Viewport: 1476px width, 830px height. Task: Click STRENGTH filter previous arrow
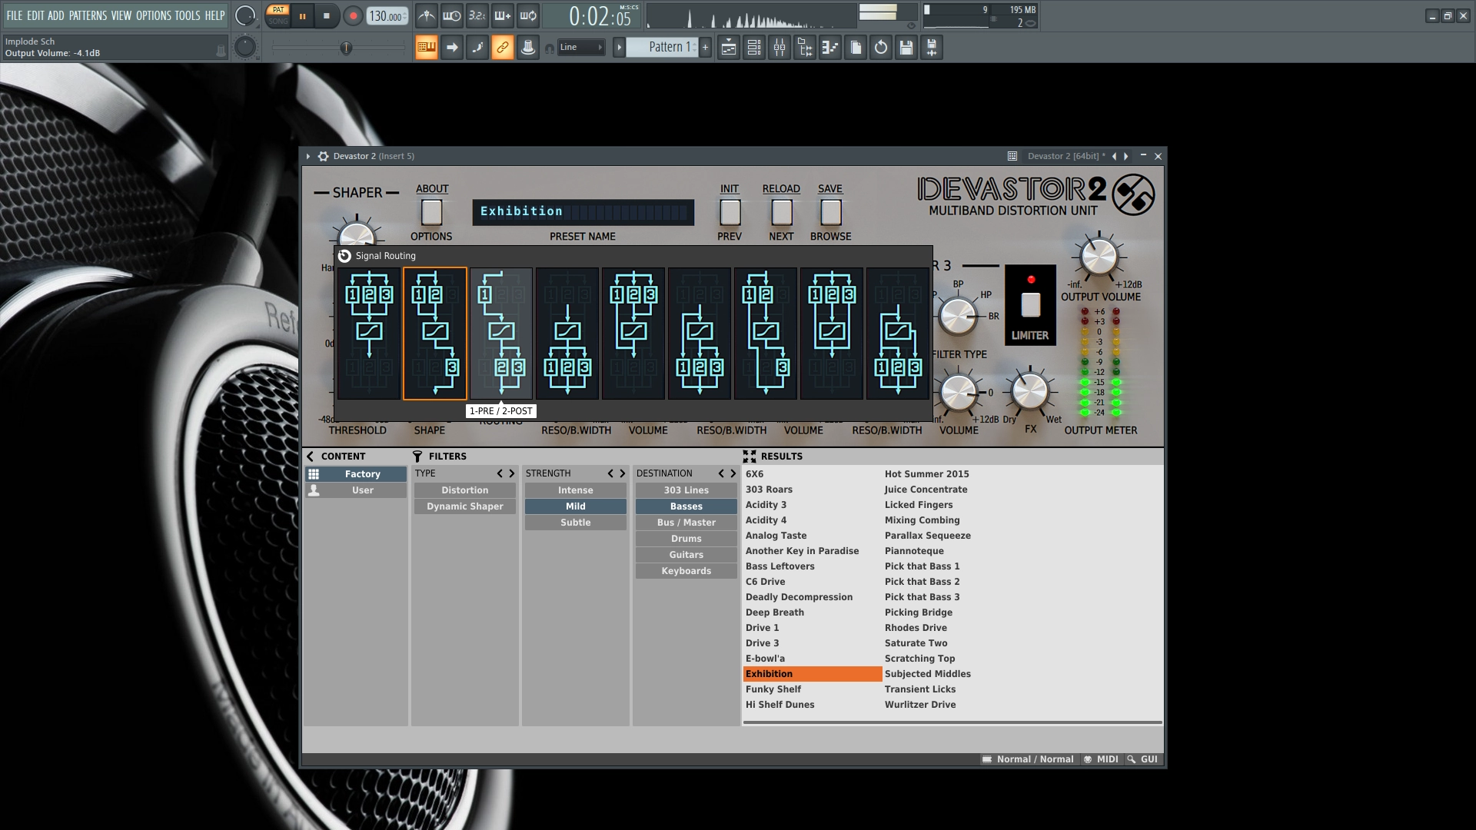[610, 473]
